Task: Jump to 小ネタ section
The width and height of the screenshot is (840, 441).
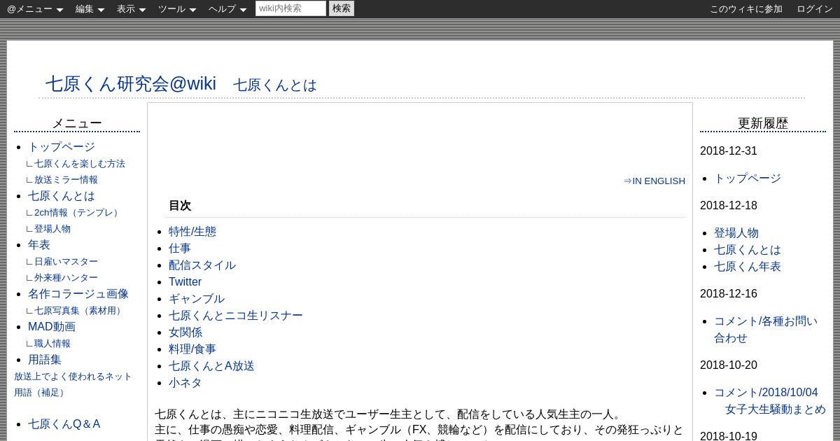Action: 185,383
